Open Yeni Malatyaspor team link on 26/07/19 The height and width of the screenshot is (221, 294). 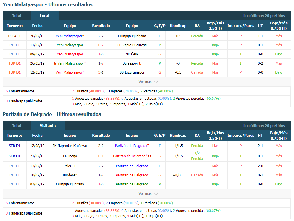coord(69,36)
